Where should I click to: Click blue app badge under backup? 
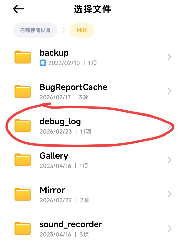(43, 63)
